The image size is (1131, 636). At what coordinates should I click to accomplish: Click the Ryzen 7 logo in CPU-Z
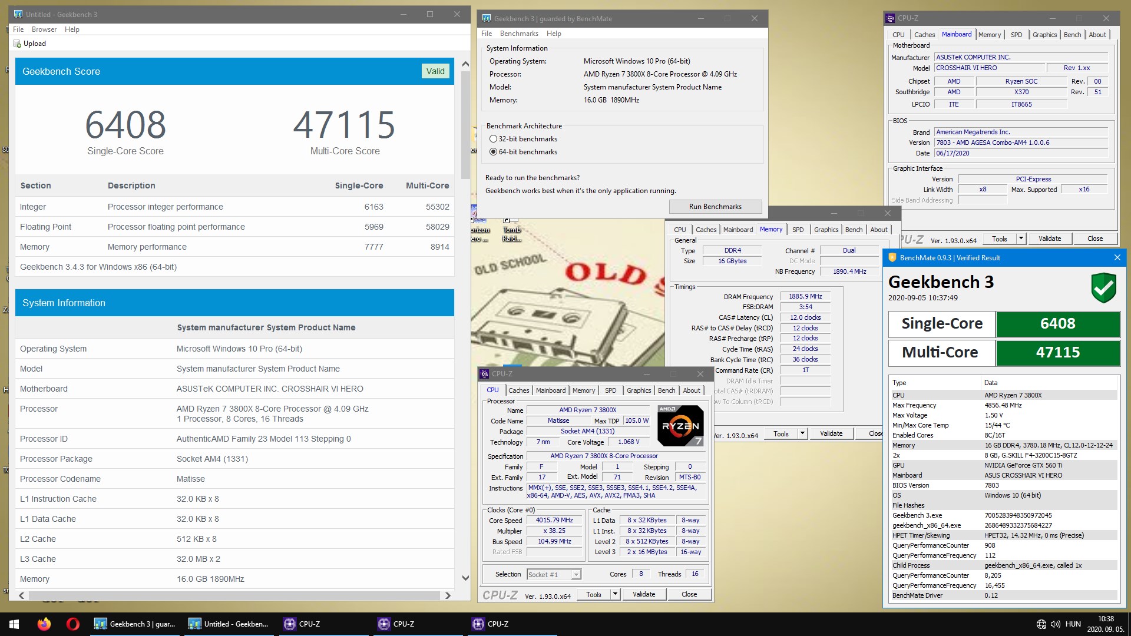pyautogui.click(x=680, y=425)
